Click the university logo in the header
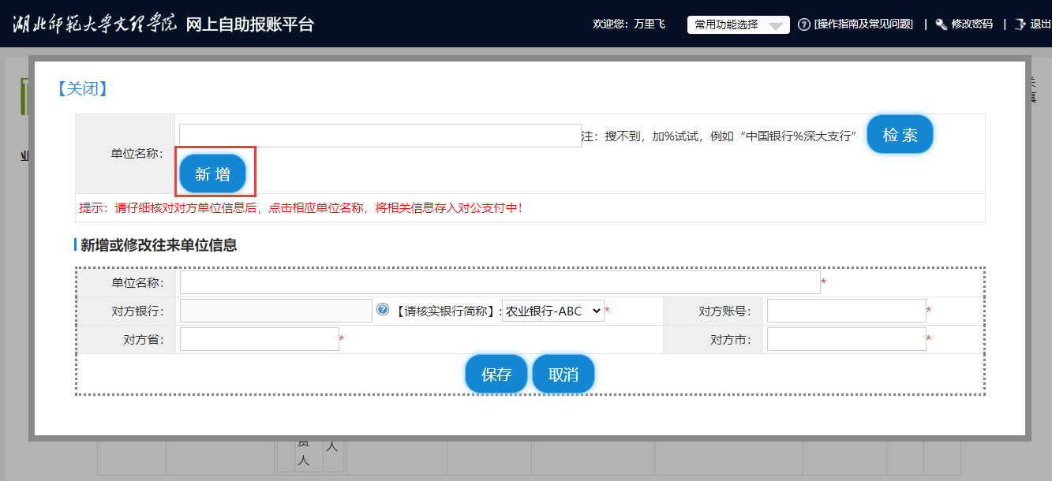This screenshot has height=481, width=1052. click(x=95, y=24)
